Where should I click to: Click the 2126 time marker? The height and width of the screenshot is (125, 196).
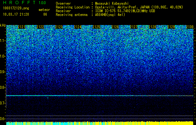coord(115,27)
